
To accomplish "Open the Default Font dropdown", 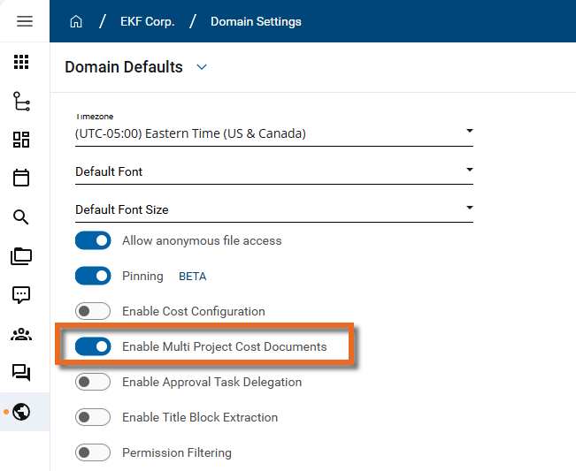I will [469, 171].
